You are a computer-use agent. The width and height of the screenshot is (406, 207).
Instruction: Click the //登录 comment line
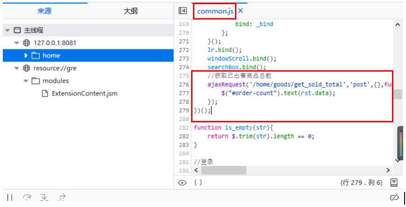pyautogui.click(x=204, y=162)
